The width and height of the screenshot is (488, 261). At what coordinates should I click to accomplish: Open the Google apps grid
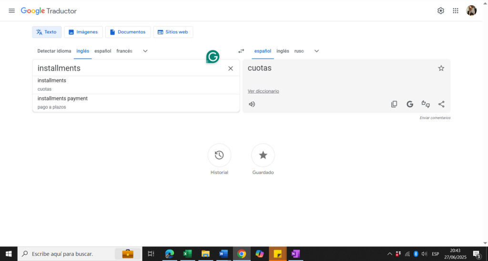click(x=456, y=11)
